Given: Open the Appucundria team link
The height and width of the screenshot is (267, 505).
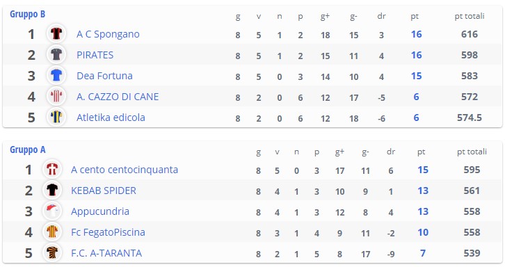Looking at the screenshot, I should [x=100, y=211].
